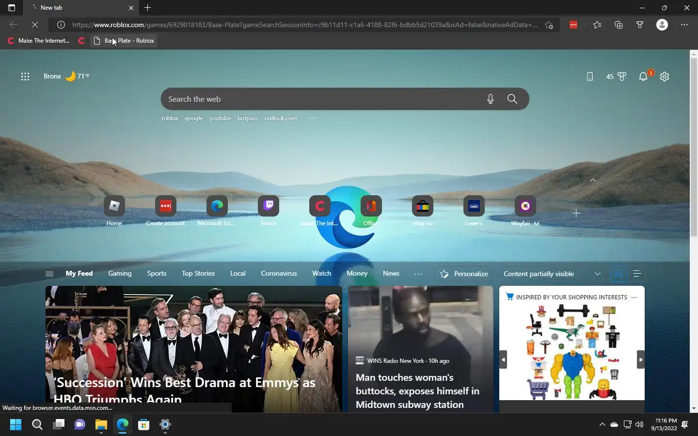698x436 pixels.
Task: Click the browser address bar URL
Action: click(304, 25)
